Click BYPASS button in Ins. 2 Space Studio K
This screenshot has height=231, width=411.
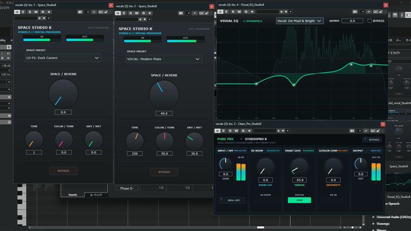tap(164, 172)
